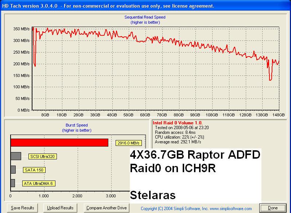Click the SATA 150 label
This screenshot has height=213, width=291.
[x=34, y=170]
